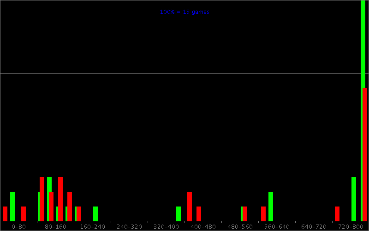Click the "100% = 15 games" title text
Screen dimensions: 369x231
pos(184,12)
